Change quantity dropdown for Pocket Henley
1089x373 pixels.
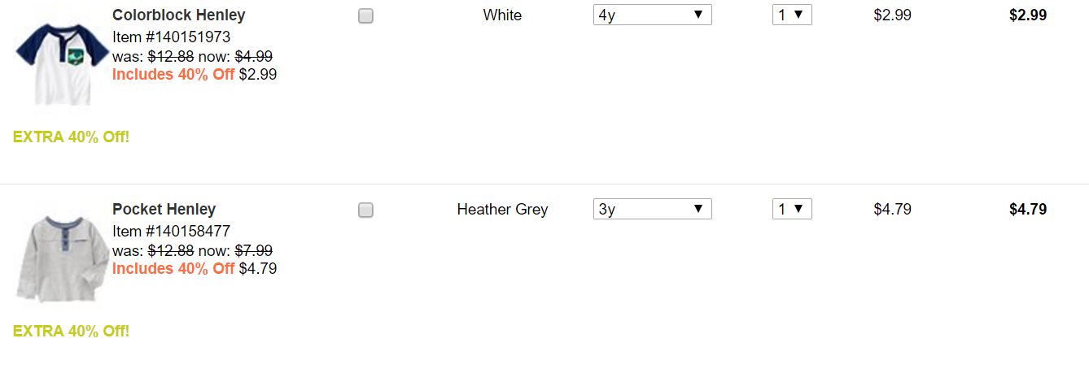click(791, 210)
